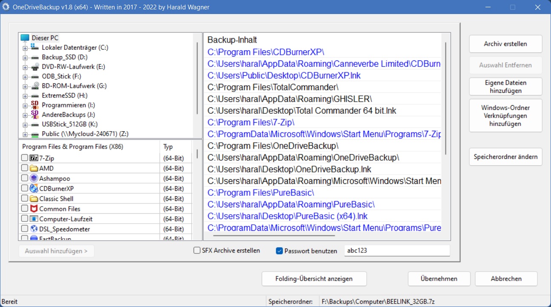This screenshot has width=551, height=307.
Task: Expand the BD-ROM-Laufwerk (G:) node
Action: [25, 86]
